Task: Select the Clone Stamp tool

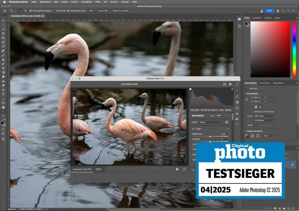Action: coord(3,59)
